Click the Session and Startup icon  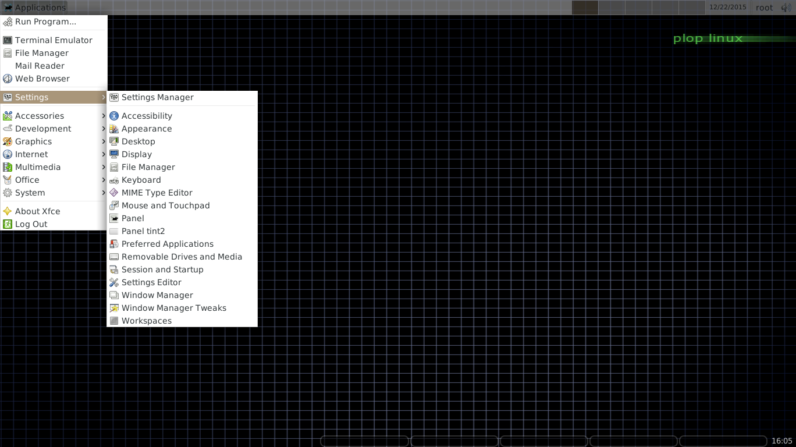[114, 269]
